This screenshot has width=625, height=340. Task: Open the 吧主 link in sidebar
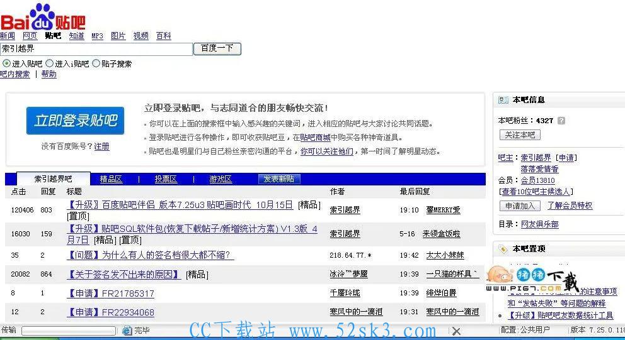click(505, 158)
